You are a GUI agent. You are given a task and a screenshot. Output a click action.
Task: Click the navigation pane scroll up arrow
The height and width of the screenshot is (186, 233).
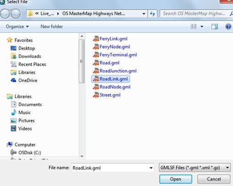82,36
